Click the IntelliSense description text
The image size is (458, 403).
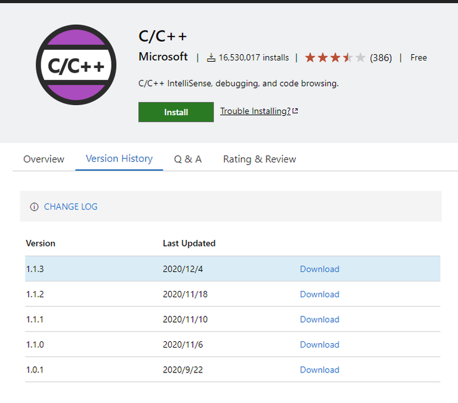(x=239, y=83)
